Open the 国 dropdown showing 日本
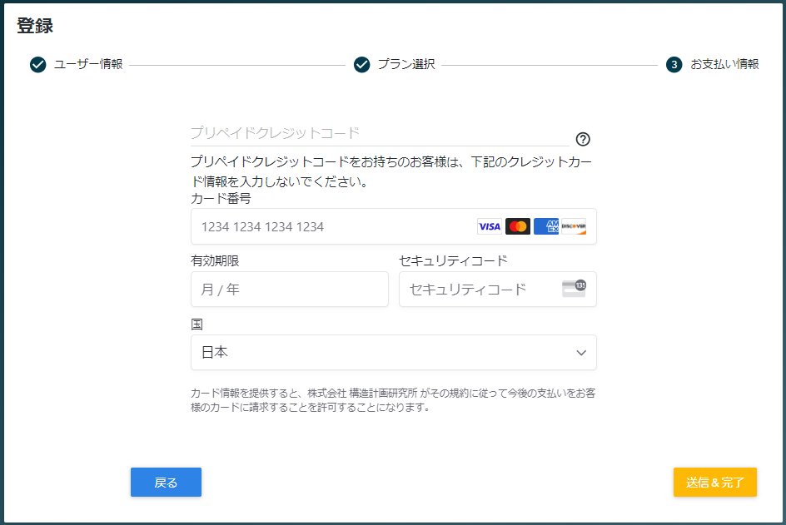Viewport: 786px width, 525px height. coord(394,353)
